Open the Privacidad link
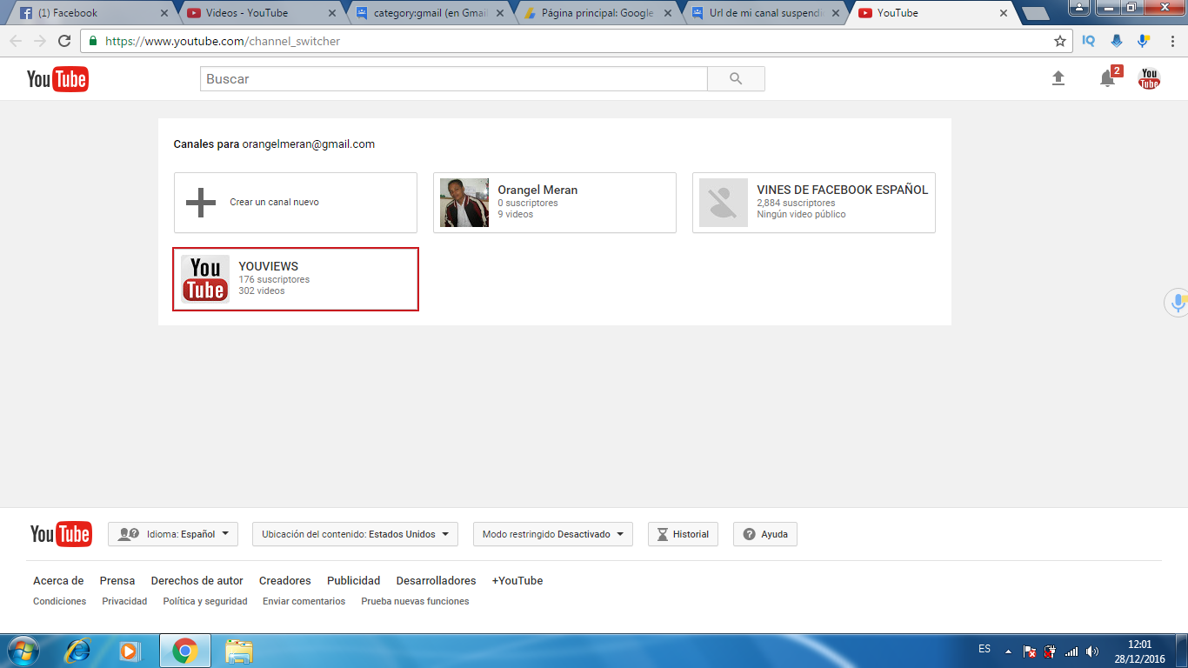 [x=124, y=601]
